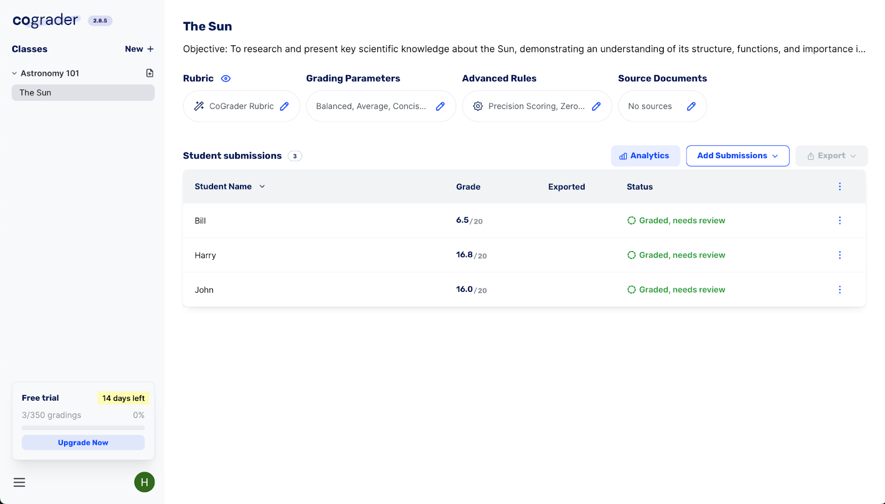Click the free trial gradings progress bar

(82, 428)
